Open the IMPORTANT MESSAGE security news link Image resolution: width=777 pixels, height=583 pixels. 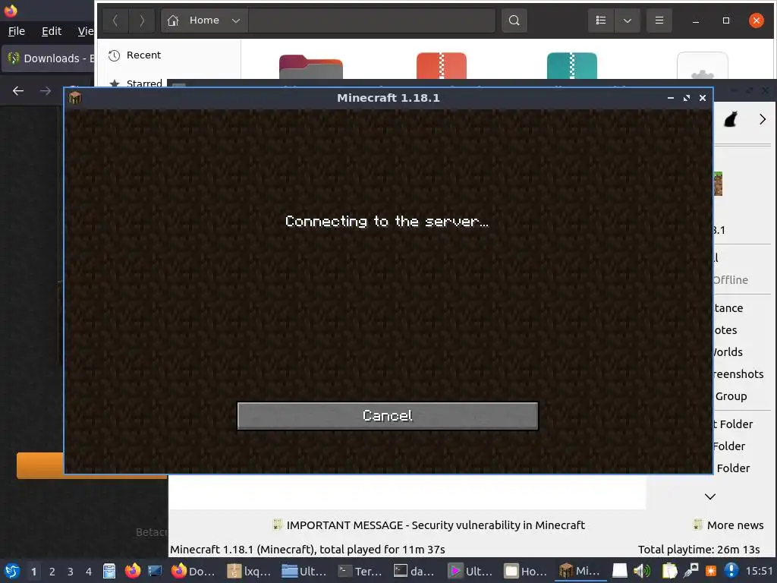pyautogui.click(x=429, y=525)
